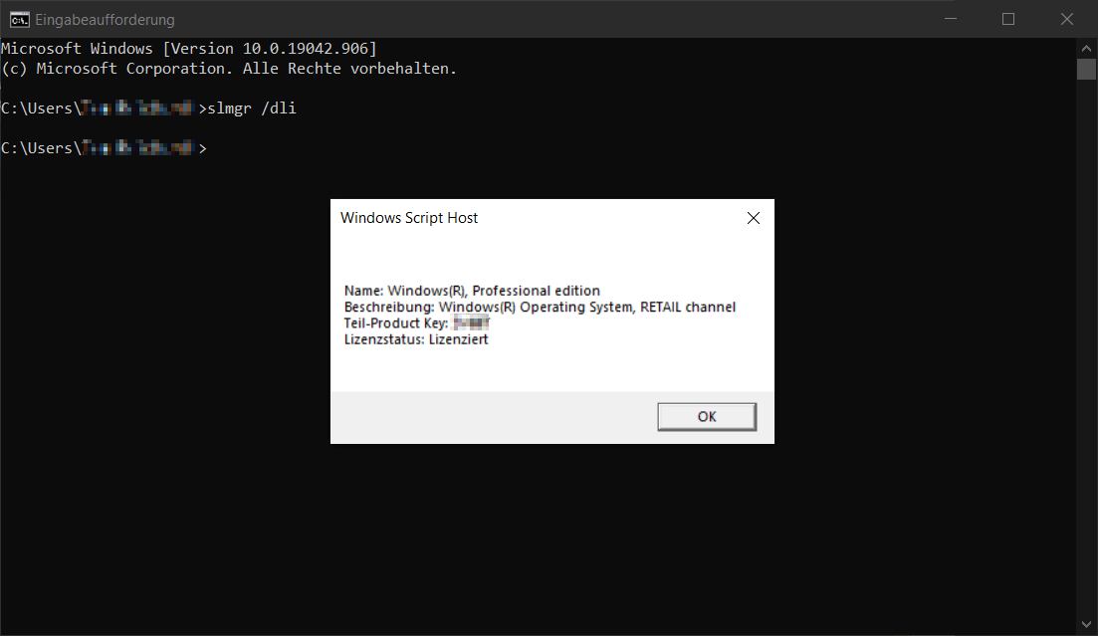Click OK in the Windows Script Host dialog
Viewport: 1098px width, 636px height.
(707, 417)
